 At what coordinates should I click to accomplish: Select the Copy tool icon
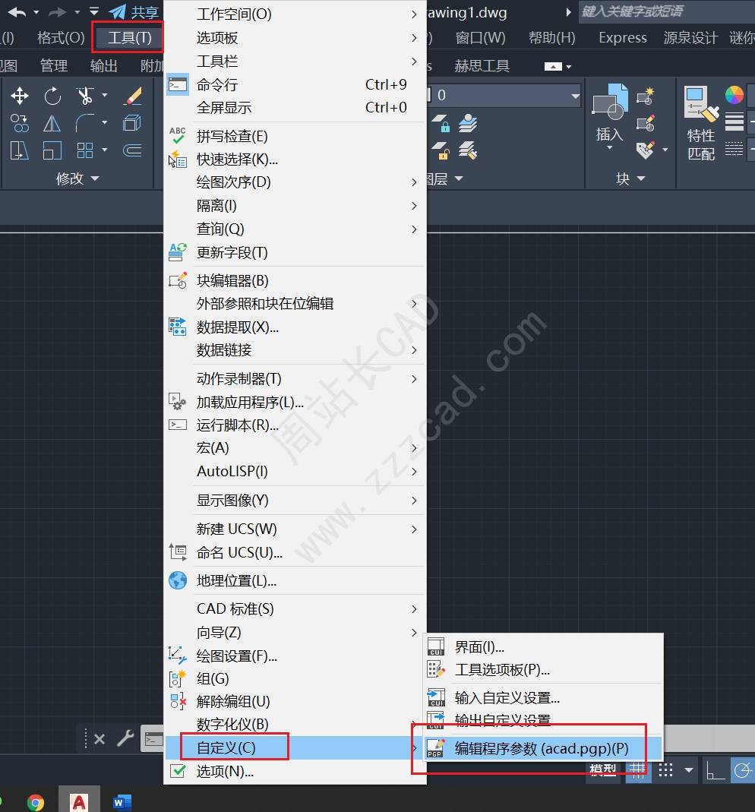point(20,123)
